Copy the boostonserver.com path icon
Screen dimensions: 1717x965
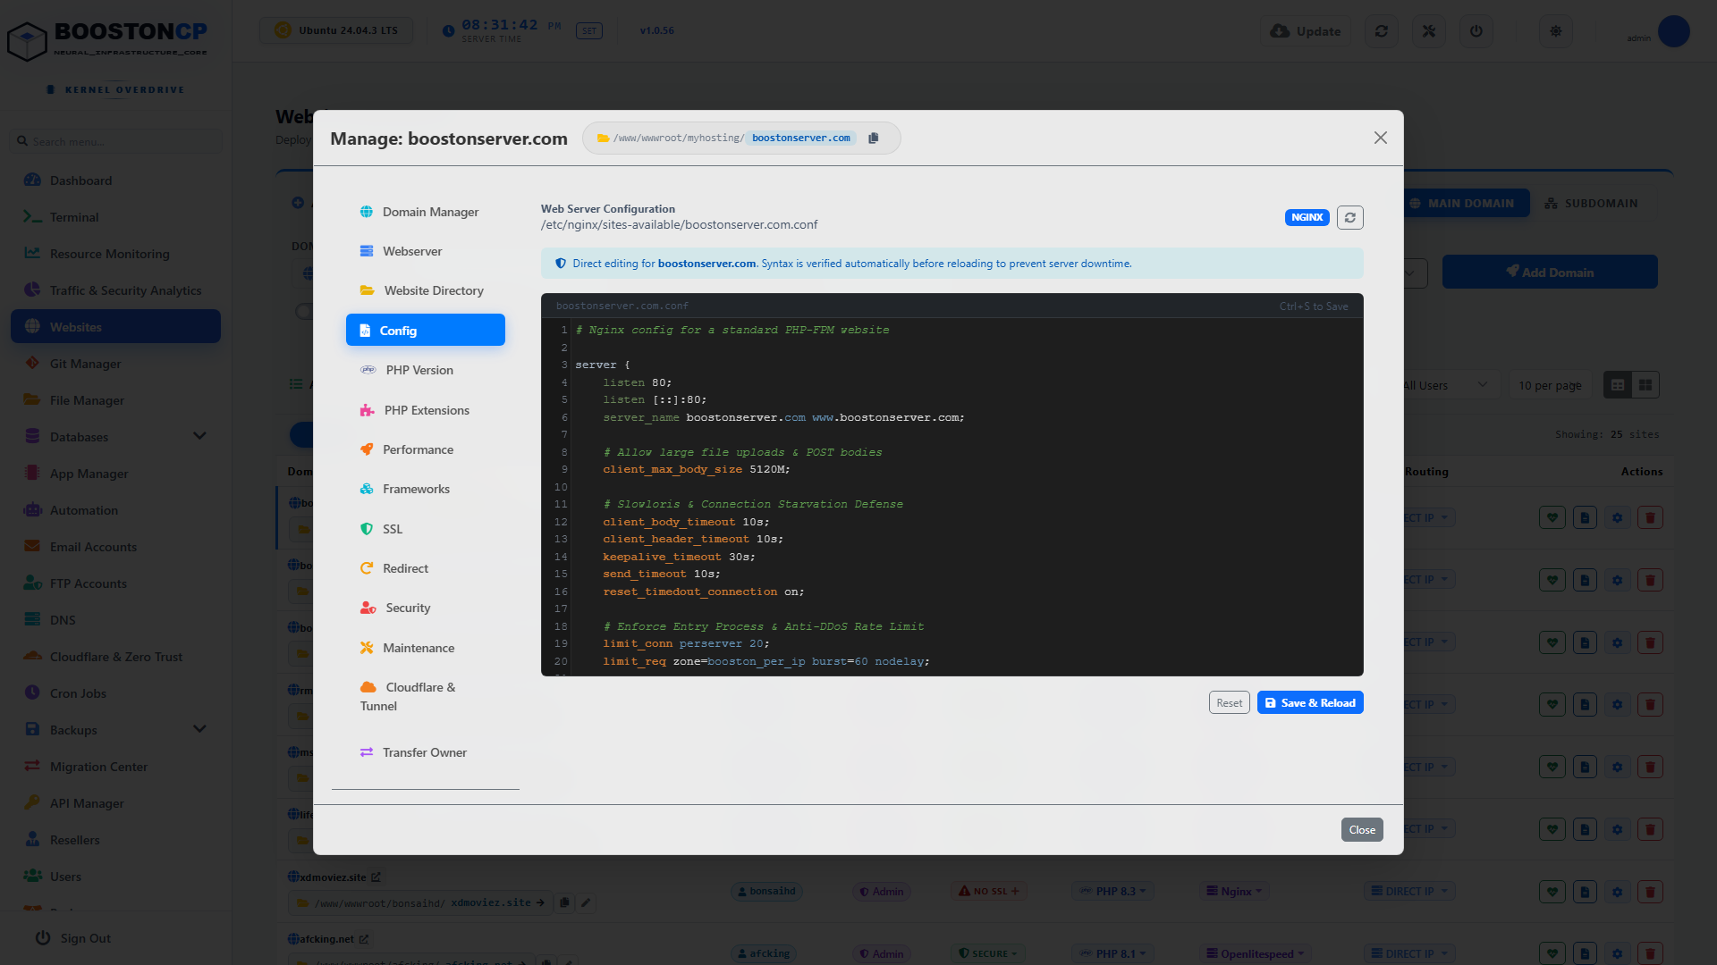874,138
